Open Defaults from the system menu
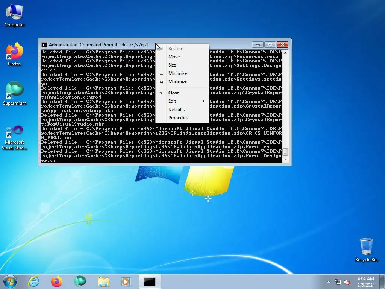385x289 pixels. point(182,110)
